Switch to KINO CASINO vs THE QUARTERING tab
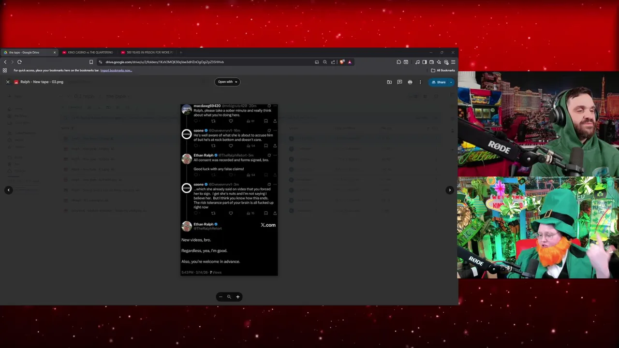Screen dimensions: 619x348 (88, 52)
